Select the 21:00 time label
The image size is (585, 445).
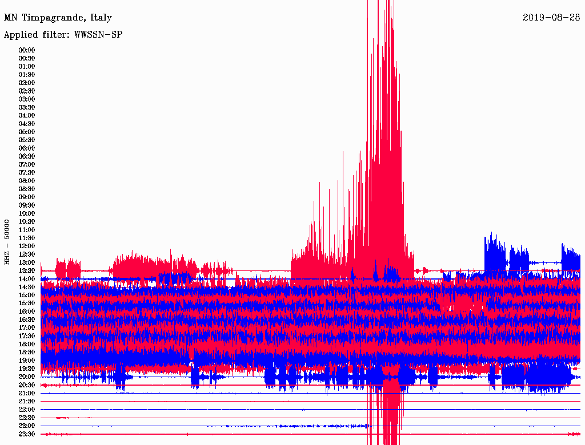click(27, 394)
